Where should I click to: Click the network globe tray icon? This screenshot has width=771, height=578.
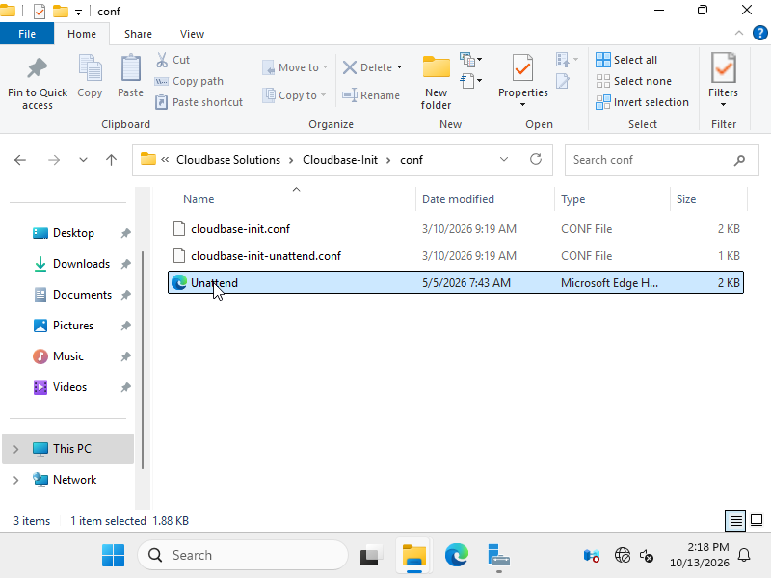tap(622, 556)
